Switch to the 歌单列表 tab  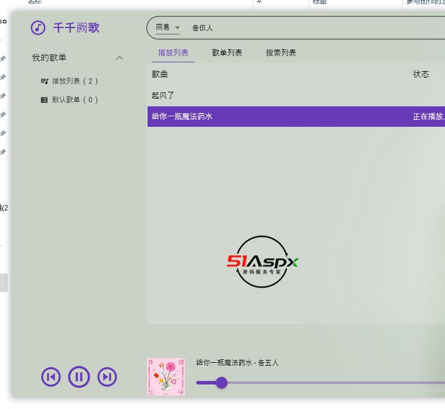[x=227, y=53]
